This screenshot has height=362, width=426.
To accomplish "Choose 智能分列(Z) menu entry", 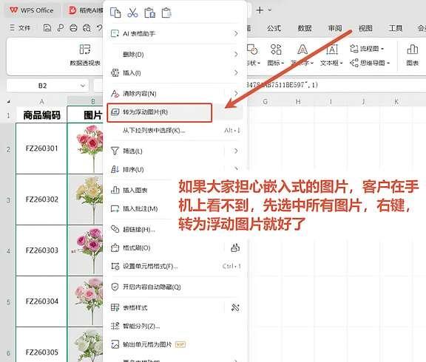I will click(174, 326).
